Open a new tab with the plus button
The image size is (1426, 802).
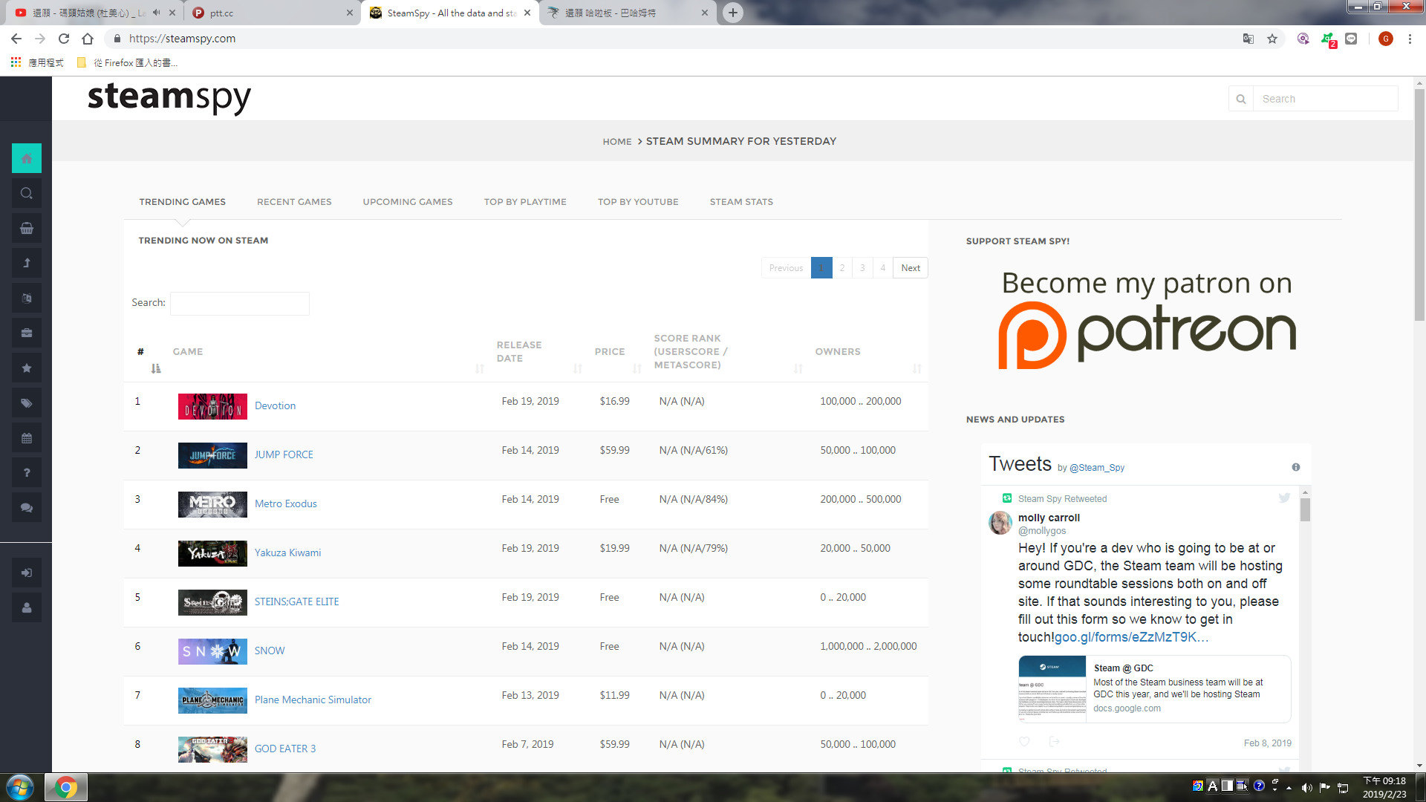point(732,13)
